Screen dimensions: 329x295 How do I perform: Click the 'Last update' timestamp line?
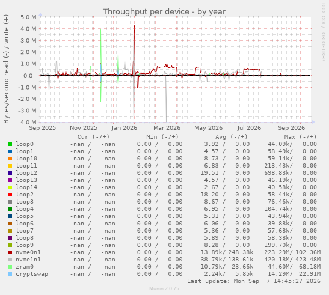pyautogui.click(x=254, y=281)
